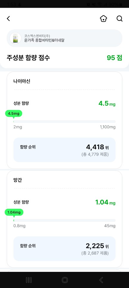Image resolution: width=129 pixels, height=288 pixels.
Task: Tap the back arrow in the header
Action: [x=8, y=19]
